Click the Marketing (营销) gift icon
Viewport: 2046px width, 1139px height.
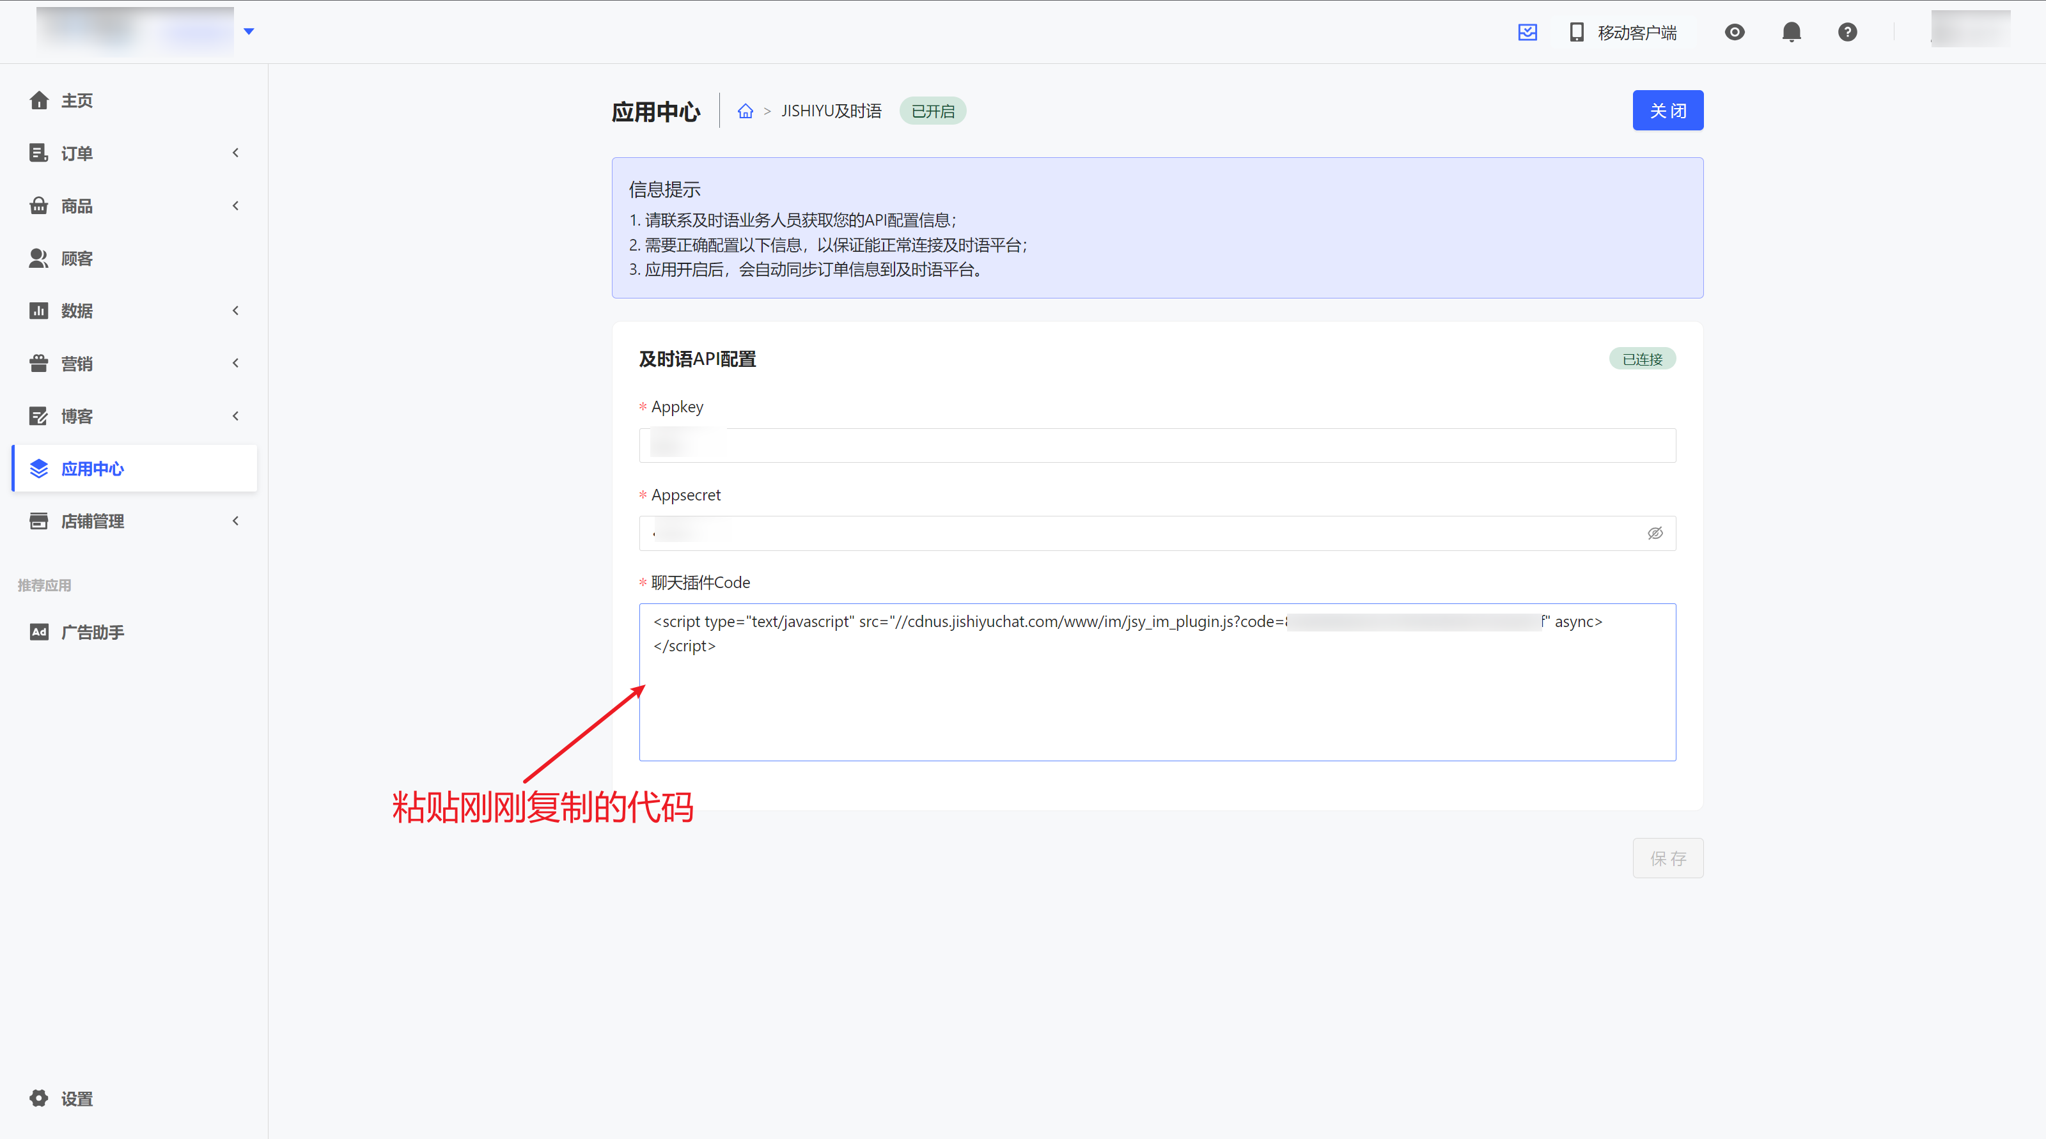39,363
